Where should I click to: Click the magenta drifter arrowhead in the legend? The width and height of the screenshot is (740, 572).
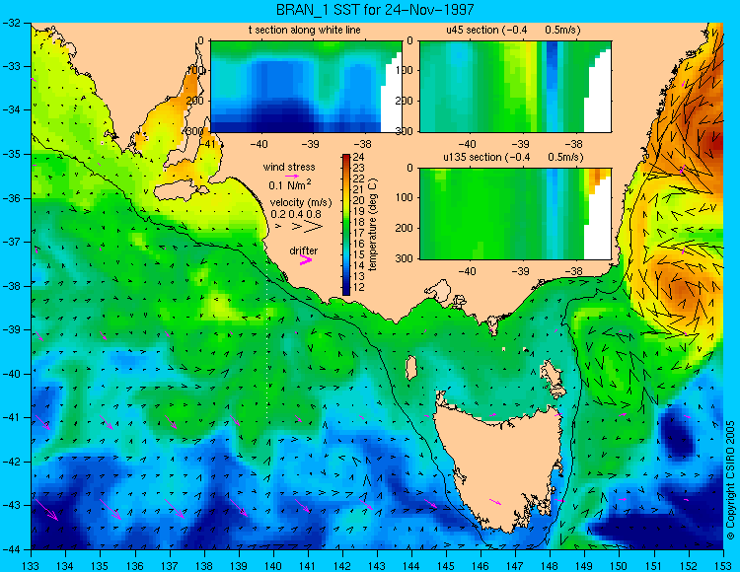tap(306, 259)
